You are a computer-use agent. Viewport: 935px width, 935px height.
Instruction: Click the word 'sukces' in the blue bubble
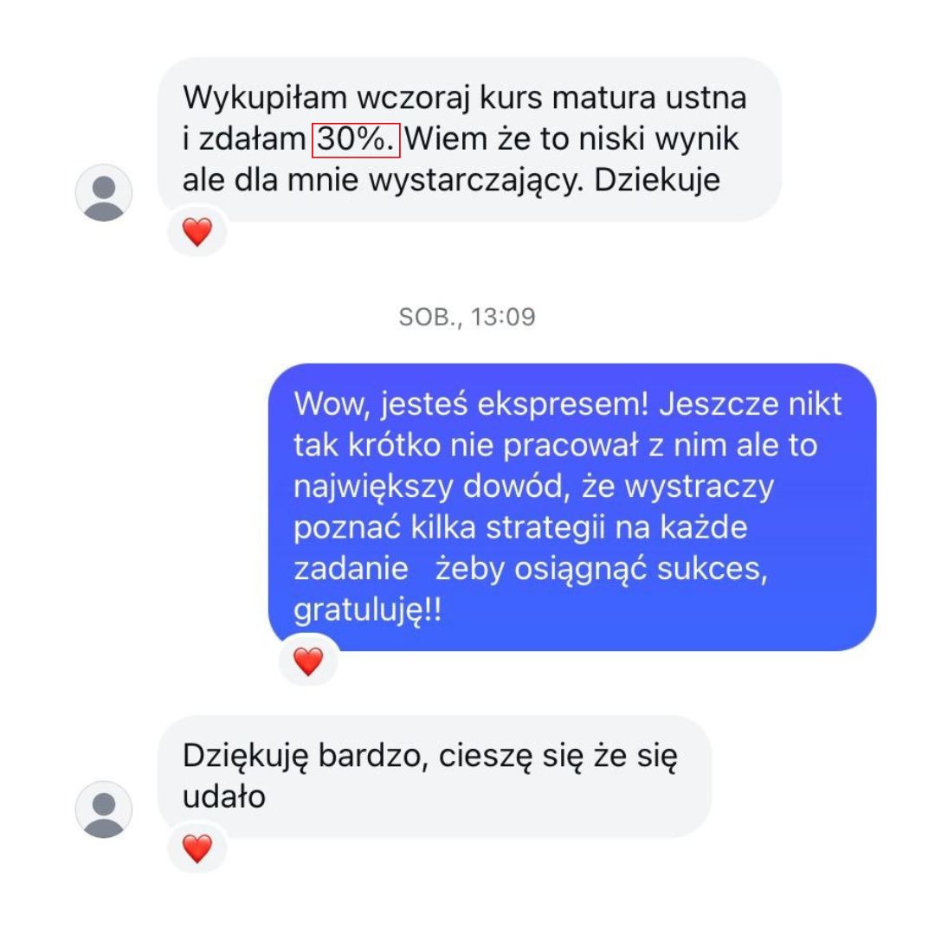point(712,569)
